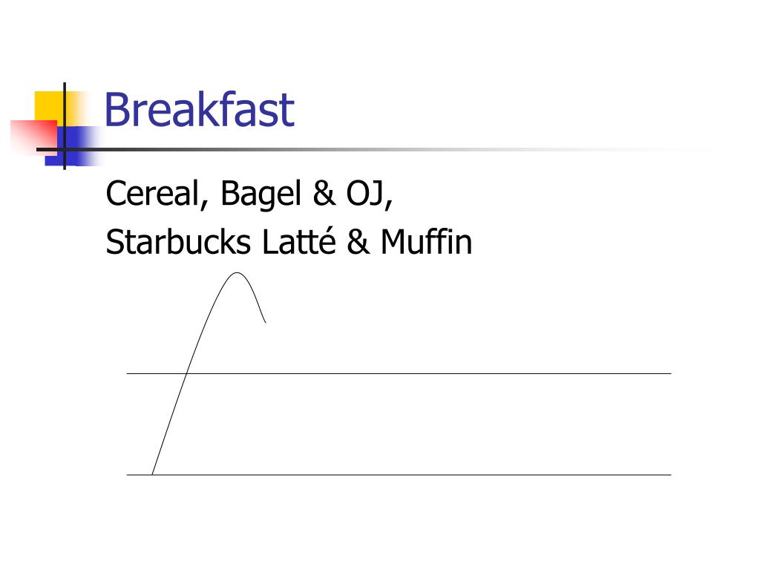Select the word Bagel
Viewport: 760px width, 570px height.
[261, 195]
